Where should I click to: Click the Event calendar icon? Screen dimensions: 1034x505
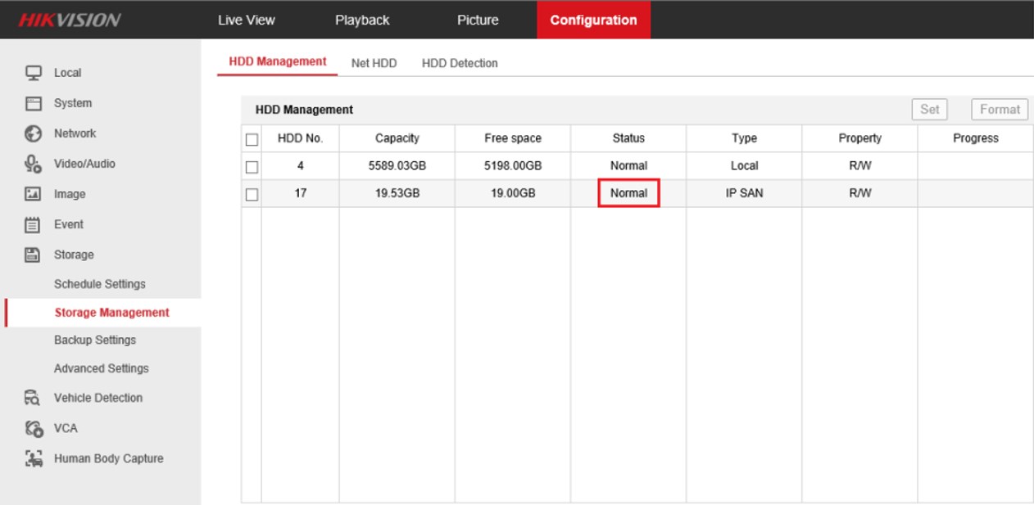[34, 224]
